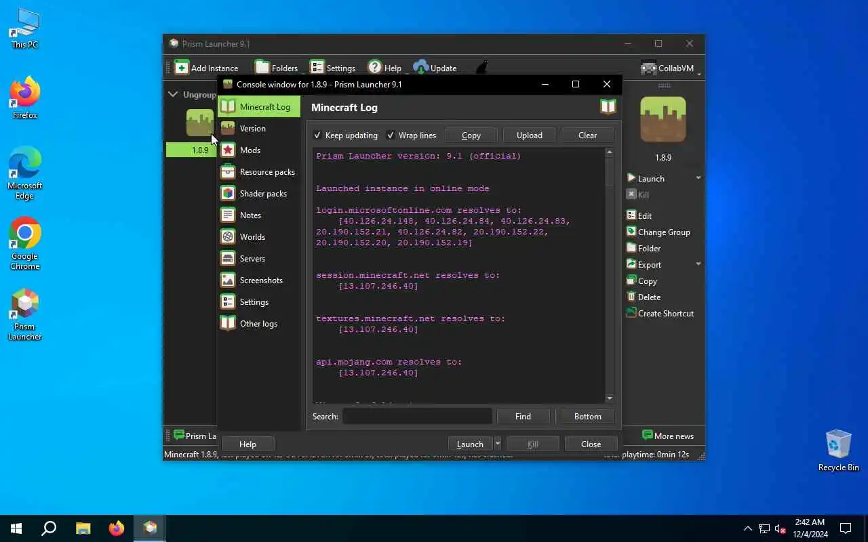Image resolution: width=868 pixels, height=542 pixels.
Task: Open Launch options arrow in right panel
Action: [x=698, y=178]
